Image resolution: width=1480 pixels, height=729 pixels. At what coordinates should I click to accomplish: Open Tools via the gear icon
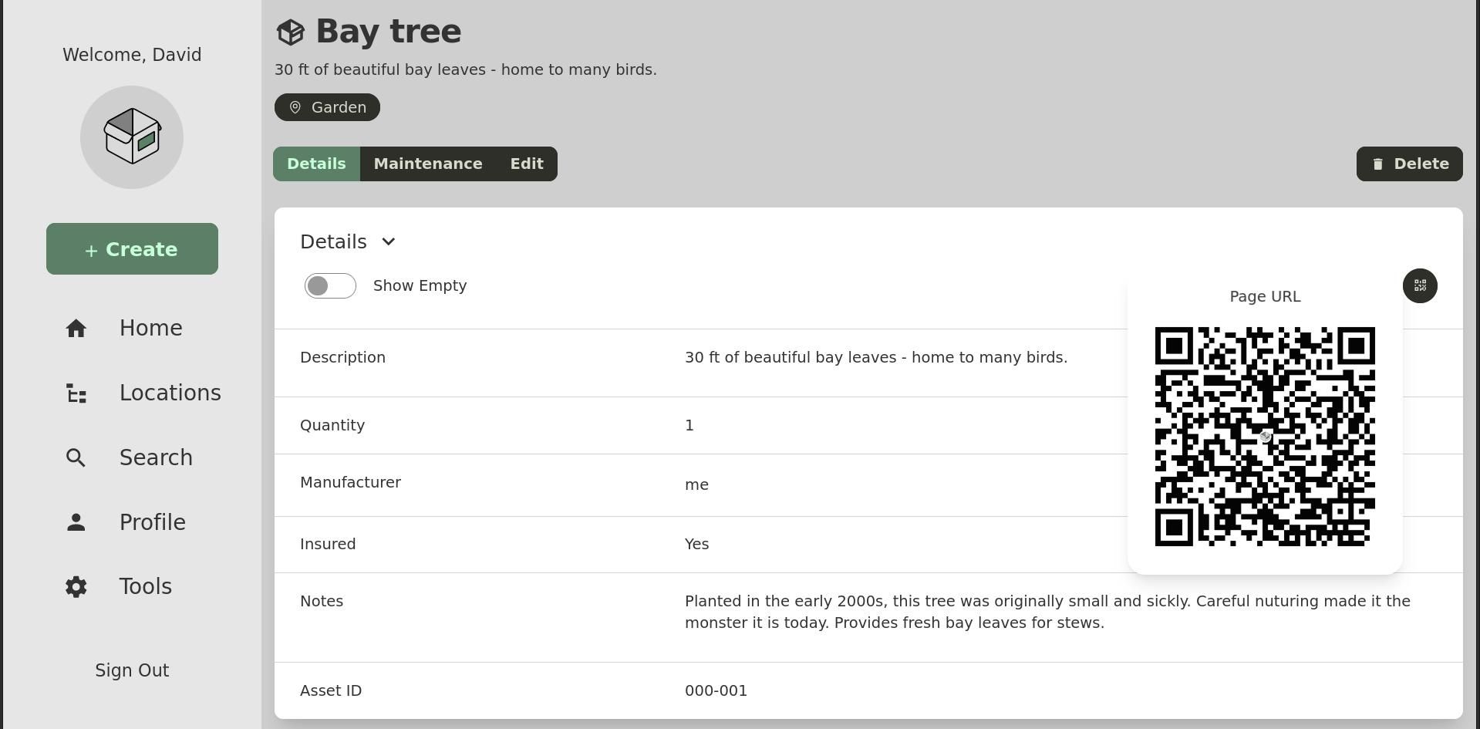pos(76,586)
